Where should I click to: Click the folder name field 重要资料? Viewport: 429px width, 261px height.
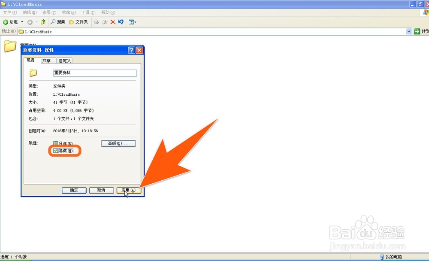(x=95, y=73)
